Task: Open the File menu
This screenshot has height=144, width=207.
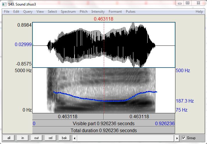Action: 7,12
